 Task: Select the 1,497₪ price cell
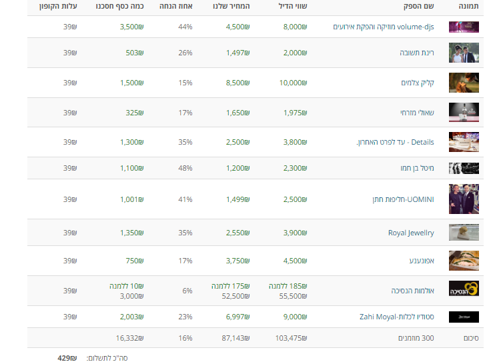point(237,53)
